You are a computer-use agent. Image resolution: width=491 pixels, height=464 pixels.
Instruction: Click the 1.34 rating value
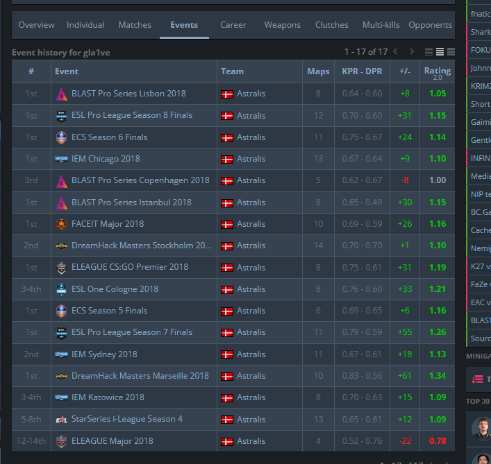pyautogui.click(x=438, y=376)
